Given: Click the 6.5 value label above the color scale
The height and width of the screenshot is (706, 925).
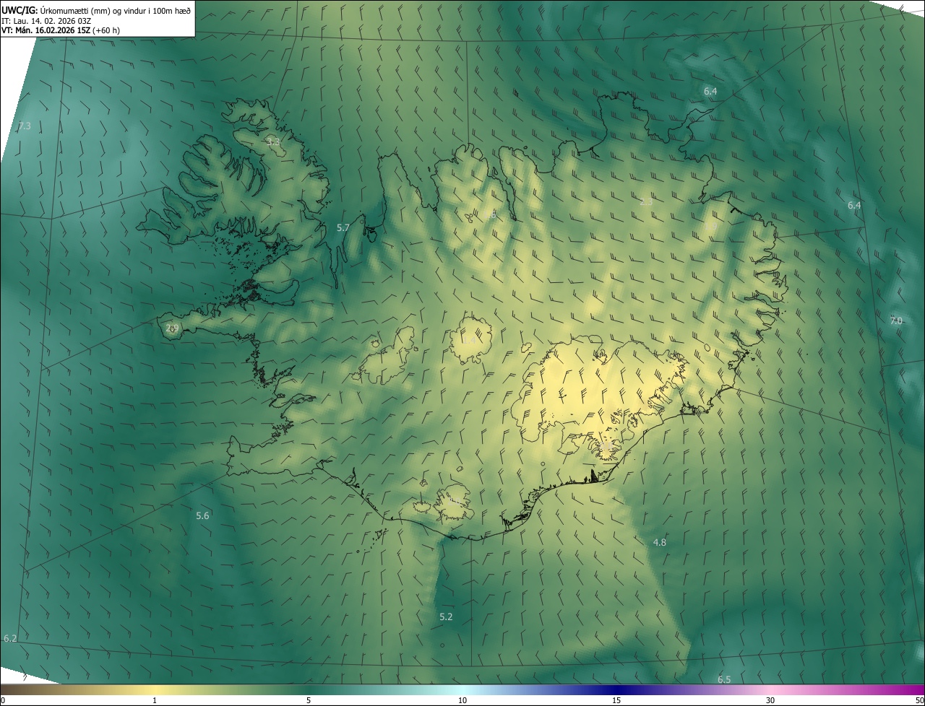Looking at the screenshot, I should pos(724,680).
